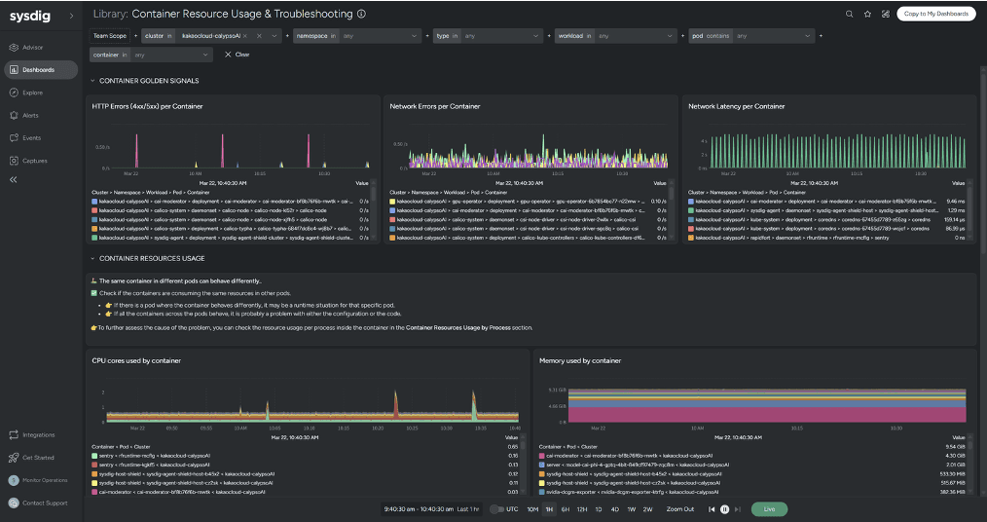Viewport: 987px width, 522px height.
Task: Click 9.46 ms value in Network Latency legend
Action: (x=955, y=202)
